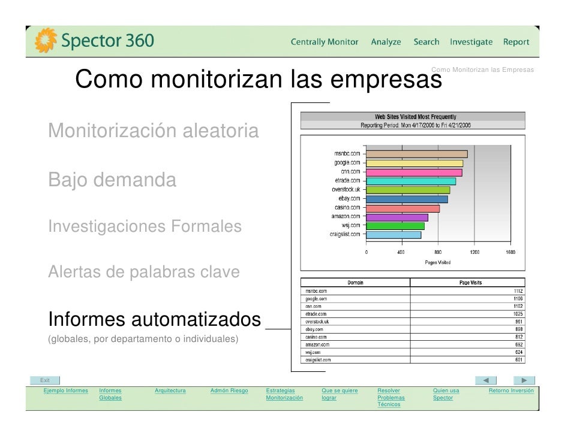Follow the Arquitectura link
The width and height of the screenshot is (565, 436).
pyautogui.click(x=170, y=390)
